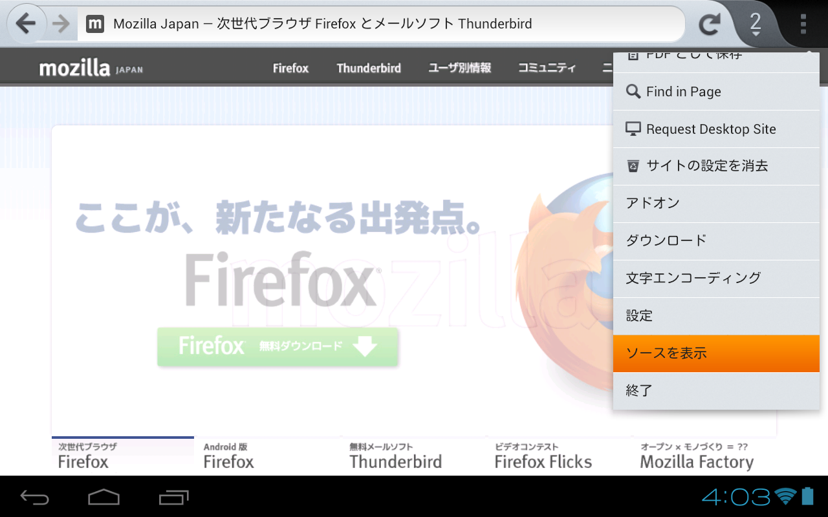Open 設定 from the menu
Viewport: 828px width, 517px height.
point(716,316)
